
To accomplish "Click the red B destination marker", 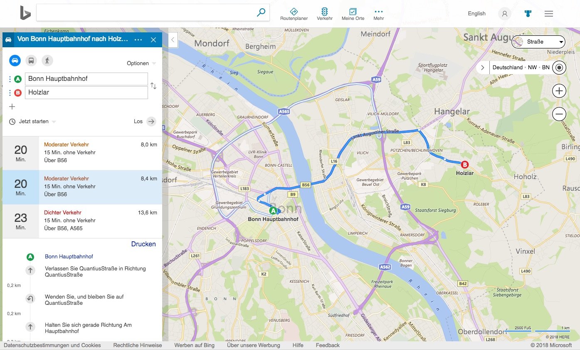I will click(x=464, y=164).
